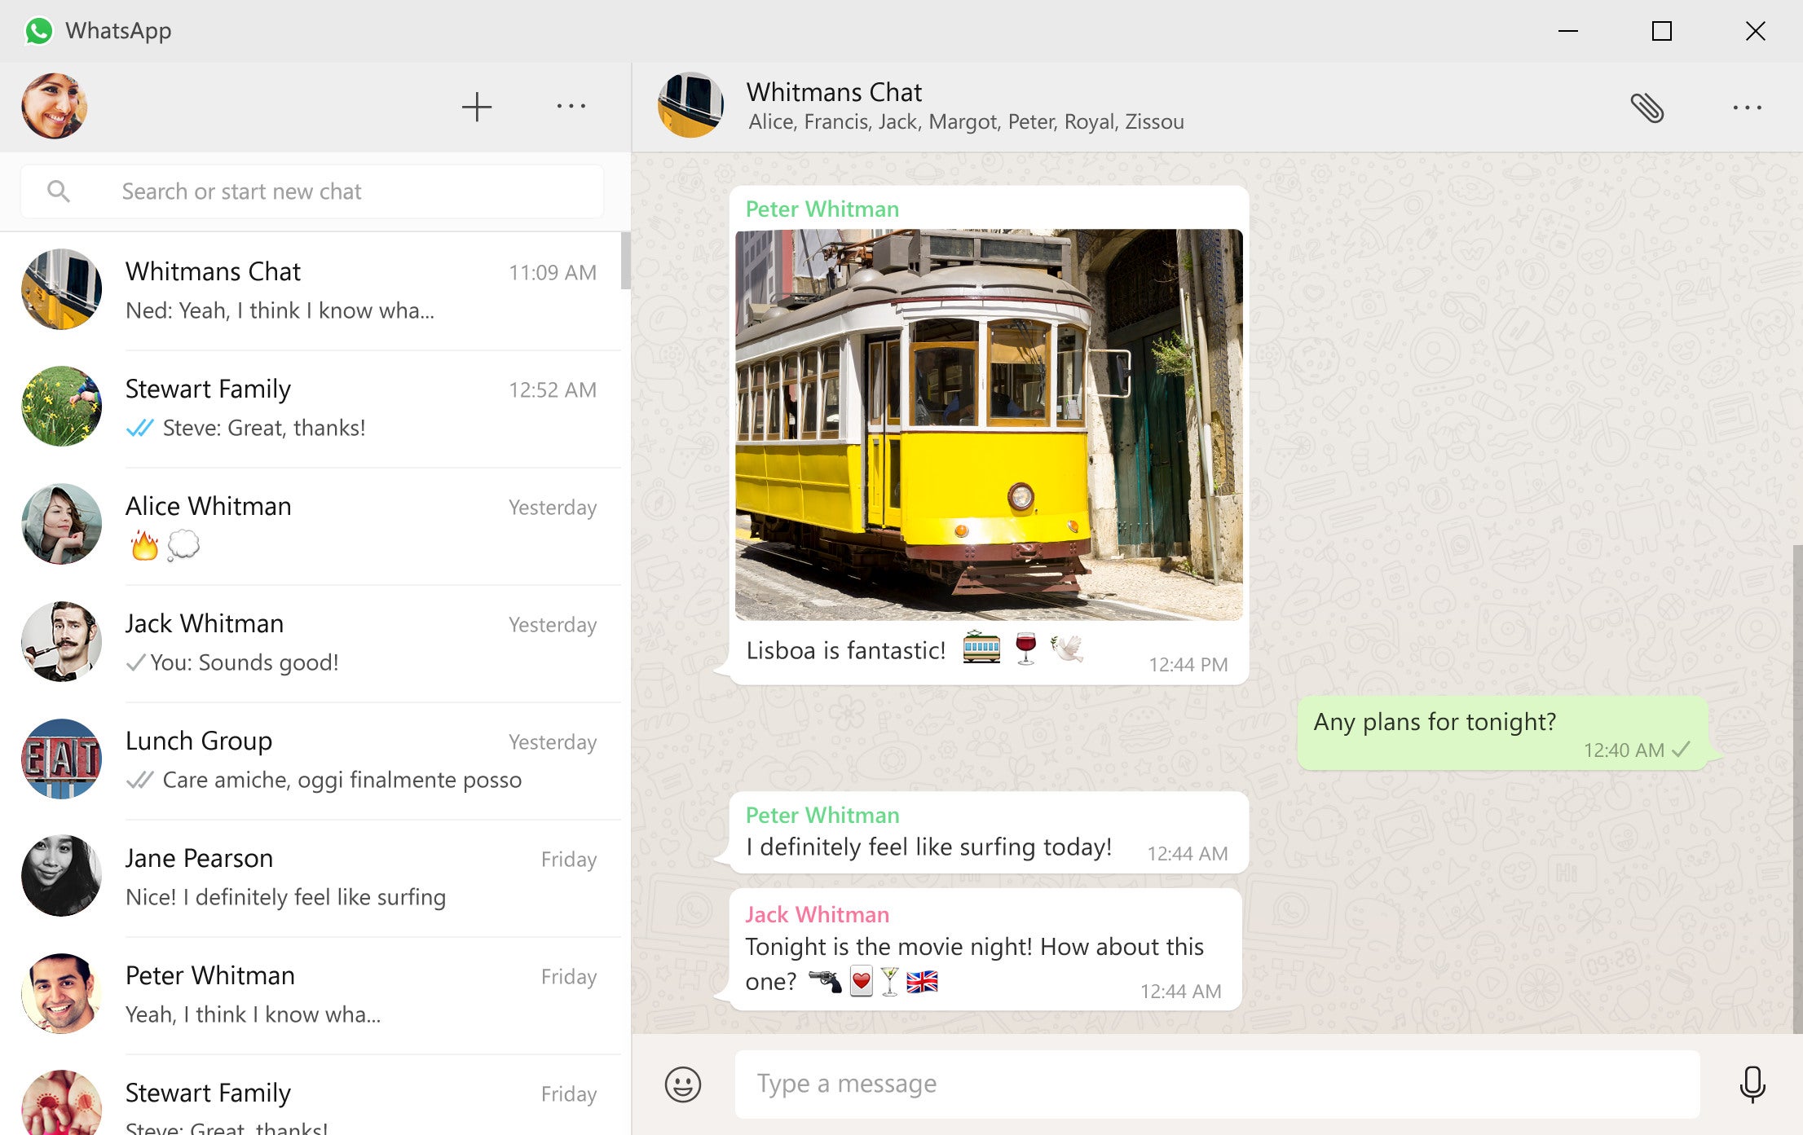Select the Whitmans Chat conversation
Screen dimensions: 1803x1135
pos(312,289)
